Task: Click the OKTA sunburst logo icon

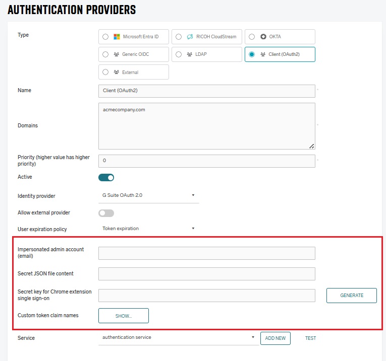Action: click(263, 37)
